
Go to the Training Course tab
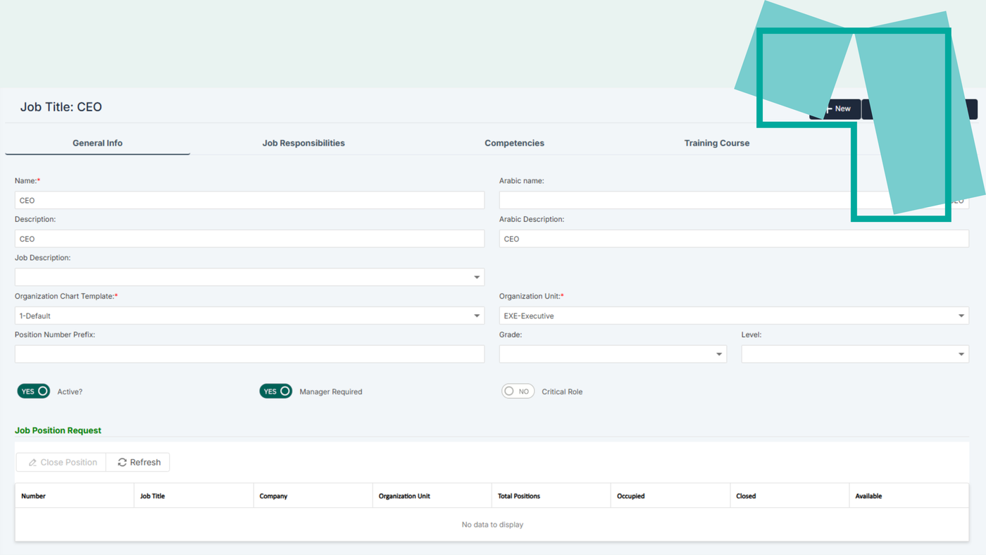716,143
